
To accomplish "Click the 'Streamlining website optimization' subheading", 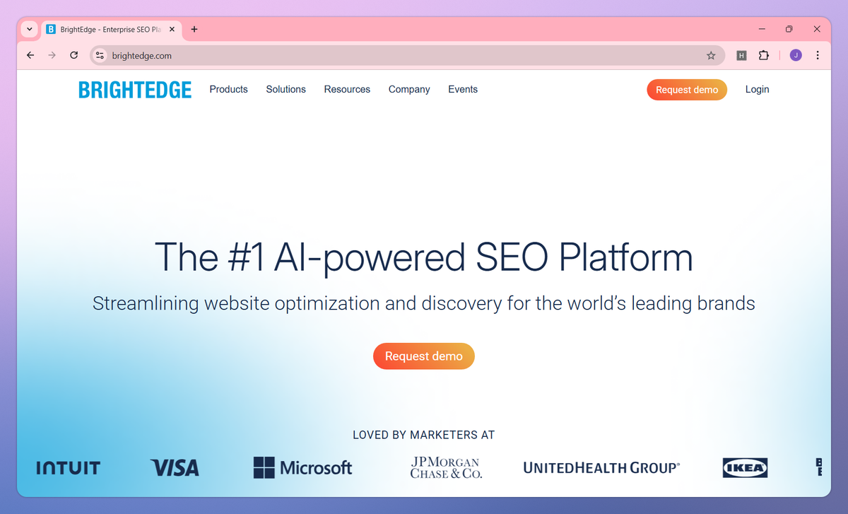I will click(424, 304).
